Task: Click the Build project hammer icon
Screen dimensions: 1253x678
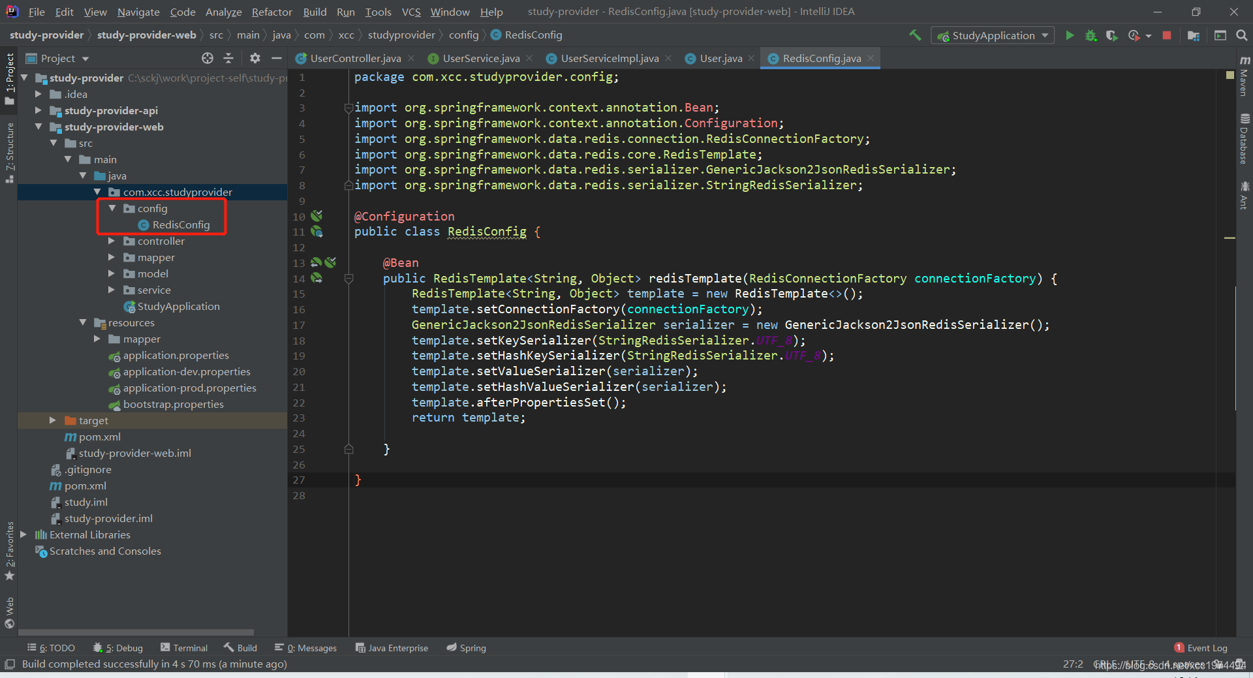Action: pyautogui.click(x=916, y=35)
